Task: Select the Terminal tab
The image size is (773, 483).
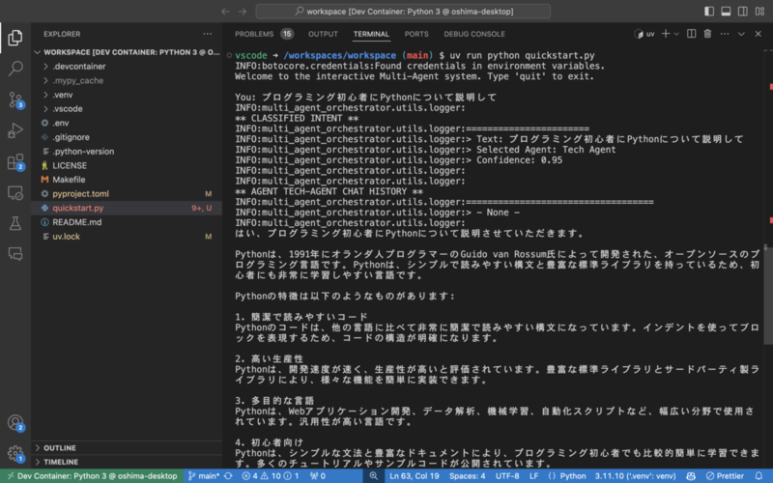Action: click(x=371, y=34)
